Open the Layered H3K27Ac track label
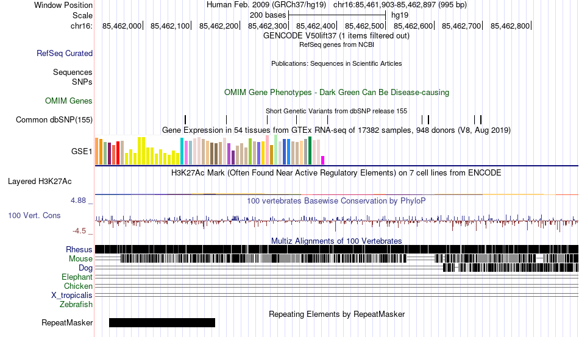The height and width of the screenshot is (337, 579). pyautogui.click(x=40, y=181)
